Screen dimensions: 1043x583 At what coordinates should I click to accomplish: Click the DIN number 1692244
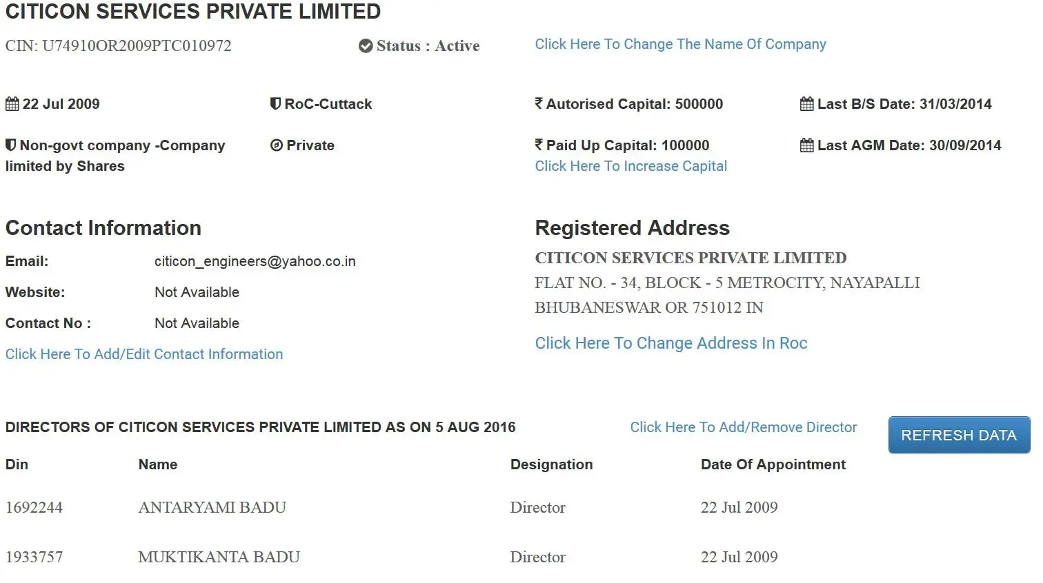[34, 508]
